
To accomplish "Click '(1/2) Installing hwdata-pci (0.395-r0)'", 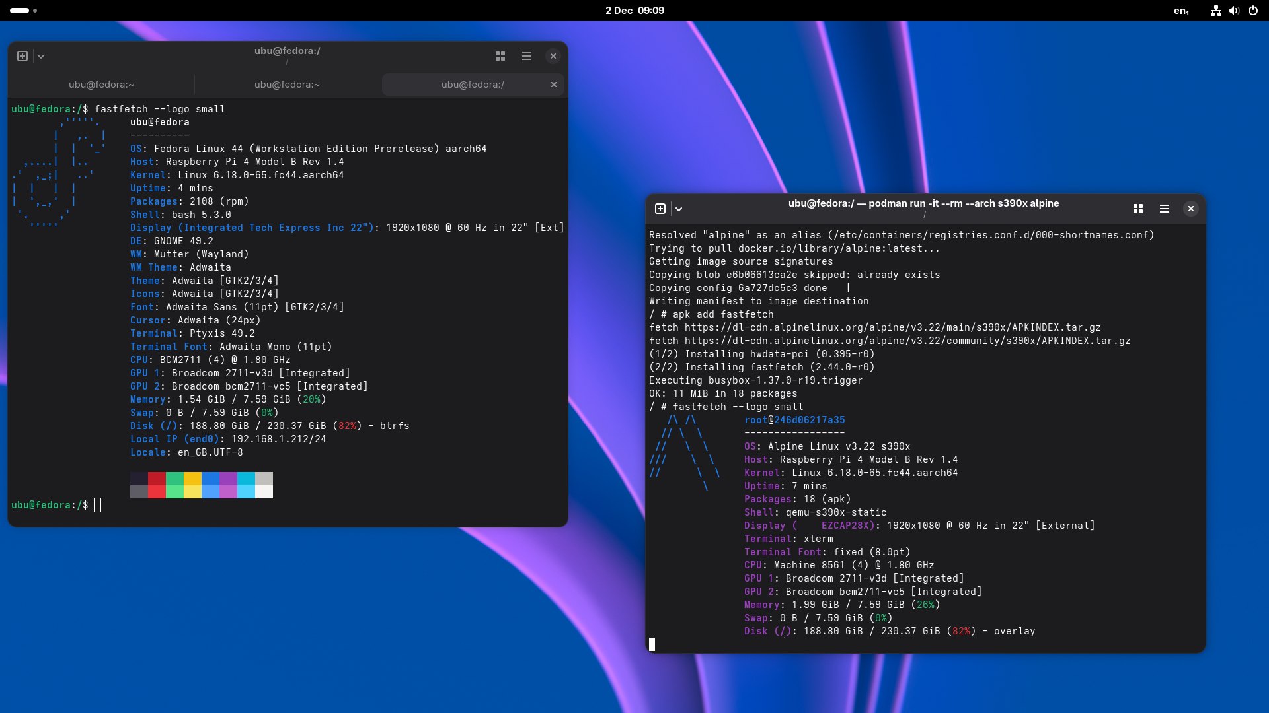I will [761, 354].
